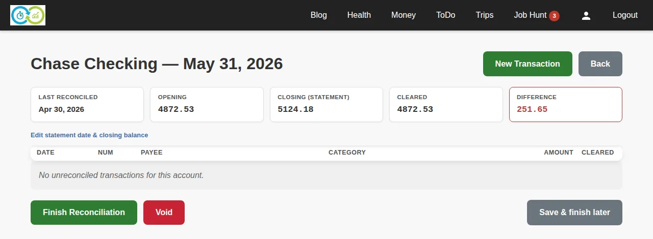Click the Job Hunt notification badge
This screenshot has width=653, height=239.
point(554,16)
